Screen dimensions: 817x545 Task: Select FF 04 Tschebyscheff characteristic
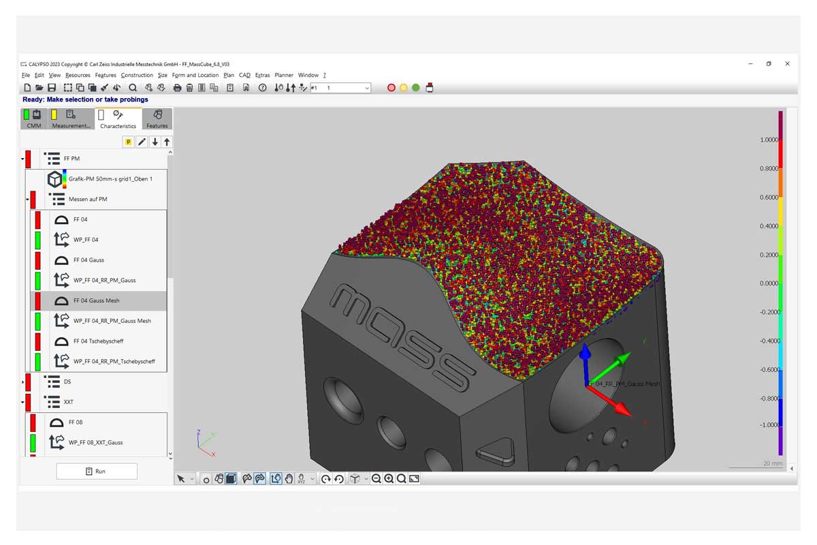(98, 341)
